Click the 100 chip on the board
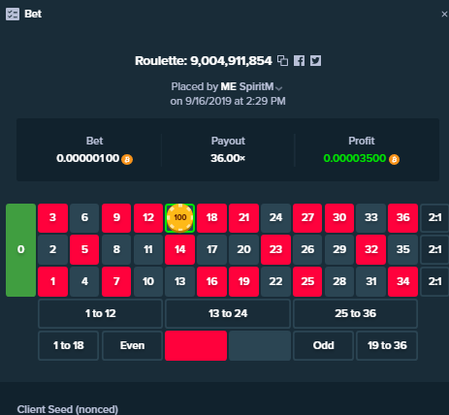Screen dimensions: 449x415 tap(179, 218)
